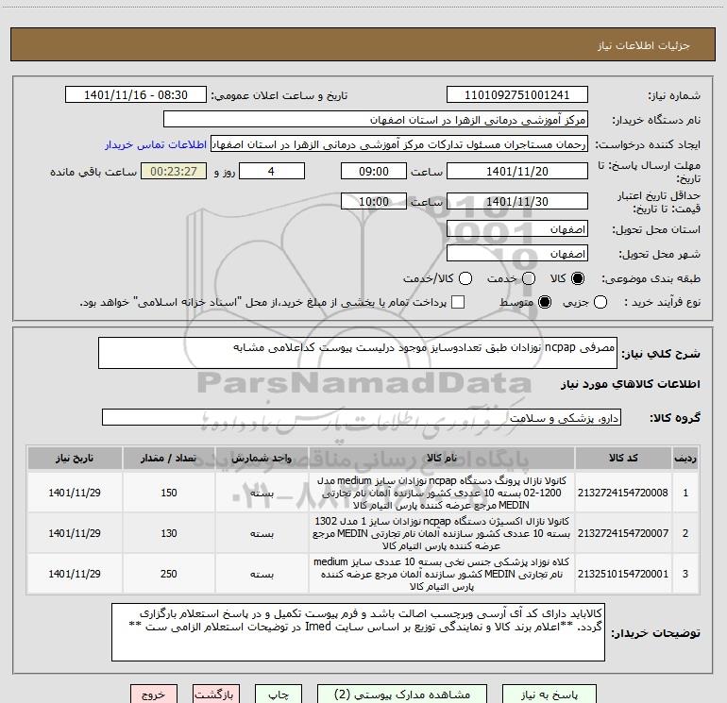727x703 pixels.
Task: Click the تعداد / مقدار column header
Action: click(x=169, y=459)
